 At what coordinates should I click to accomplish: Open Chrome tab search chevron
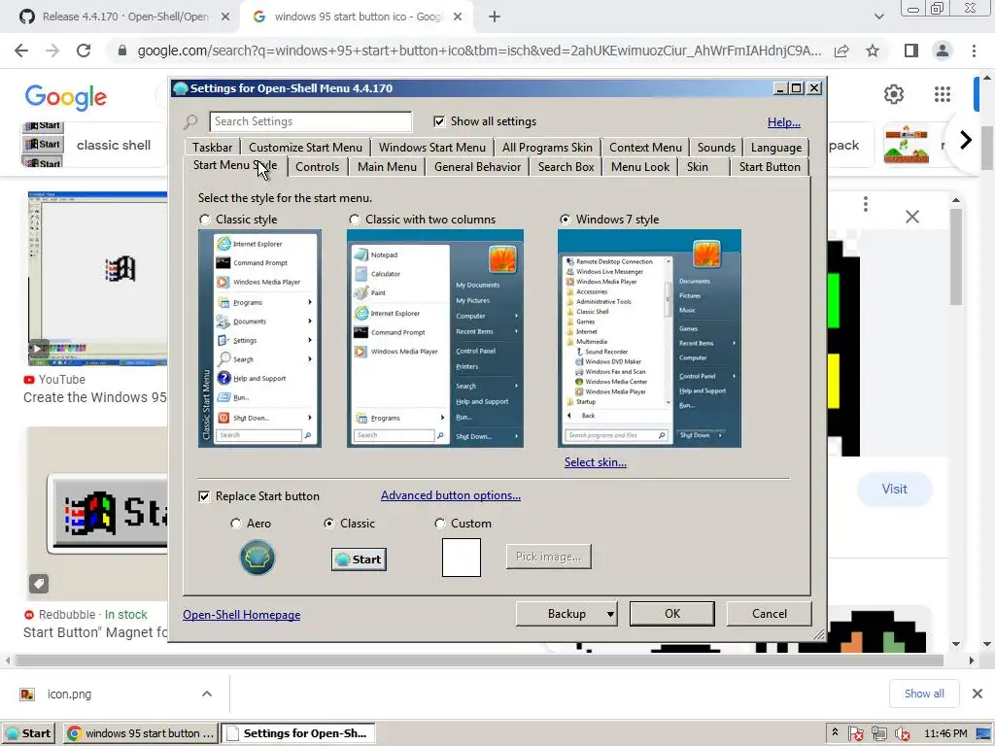click(878, 17)
